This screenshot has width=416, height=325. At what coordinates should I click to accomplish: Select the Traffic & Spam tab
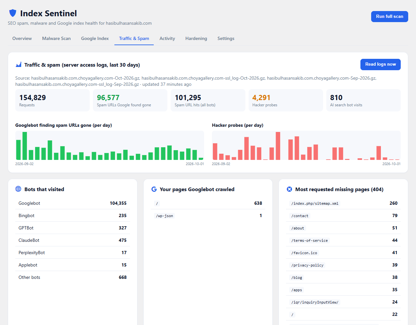(x=134, y=38)
